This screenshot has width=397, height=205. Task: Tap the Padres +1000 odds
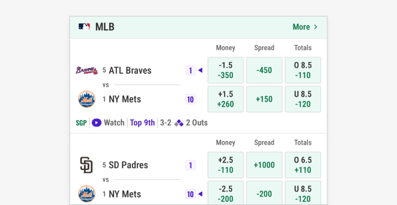pos(264,165)
